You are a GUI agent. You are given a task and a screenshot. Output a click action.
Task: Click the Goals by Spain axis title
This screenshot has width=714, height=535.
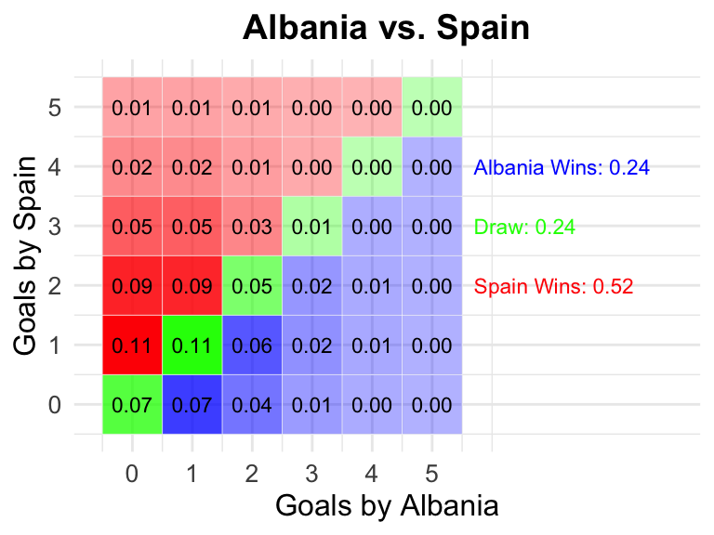tap(24, 255)
